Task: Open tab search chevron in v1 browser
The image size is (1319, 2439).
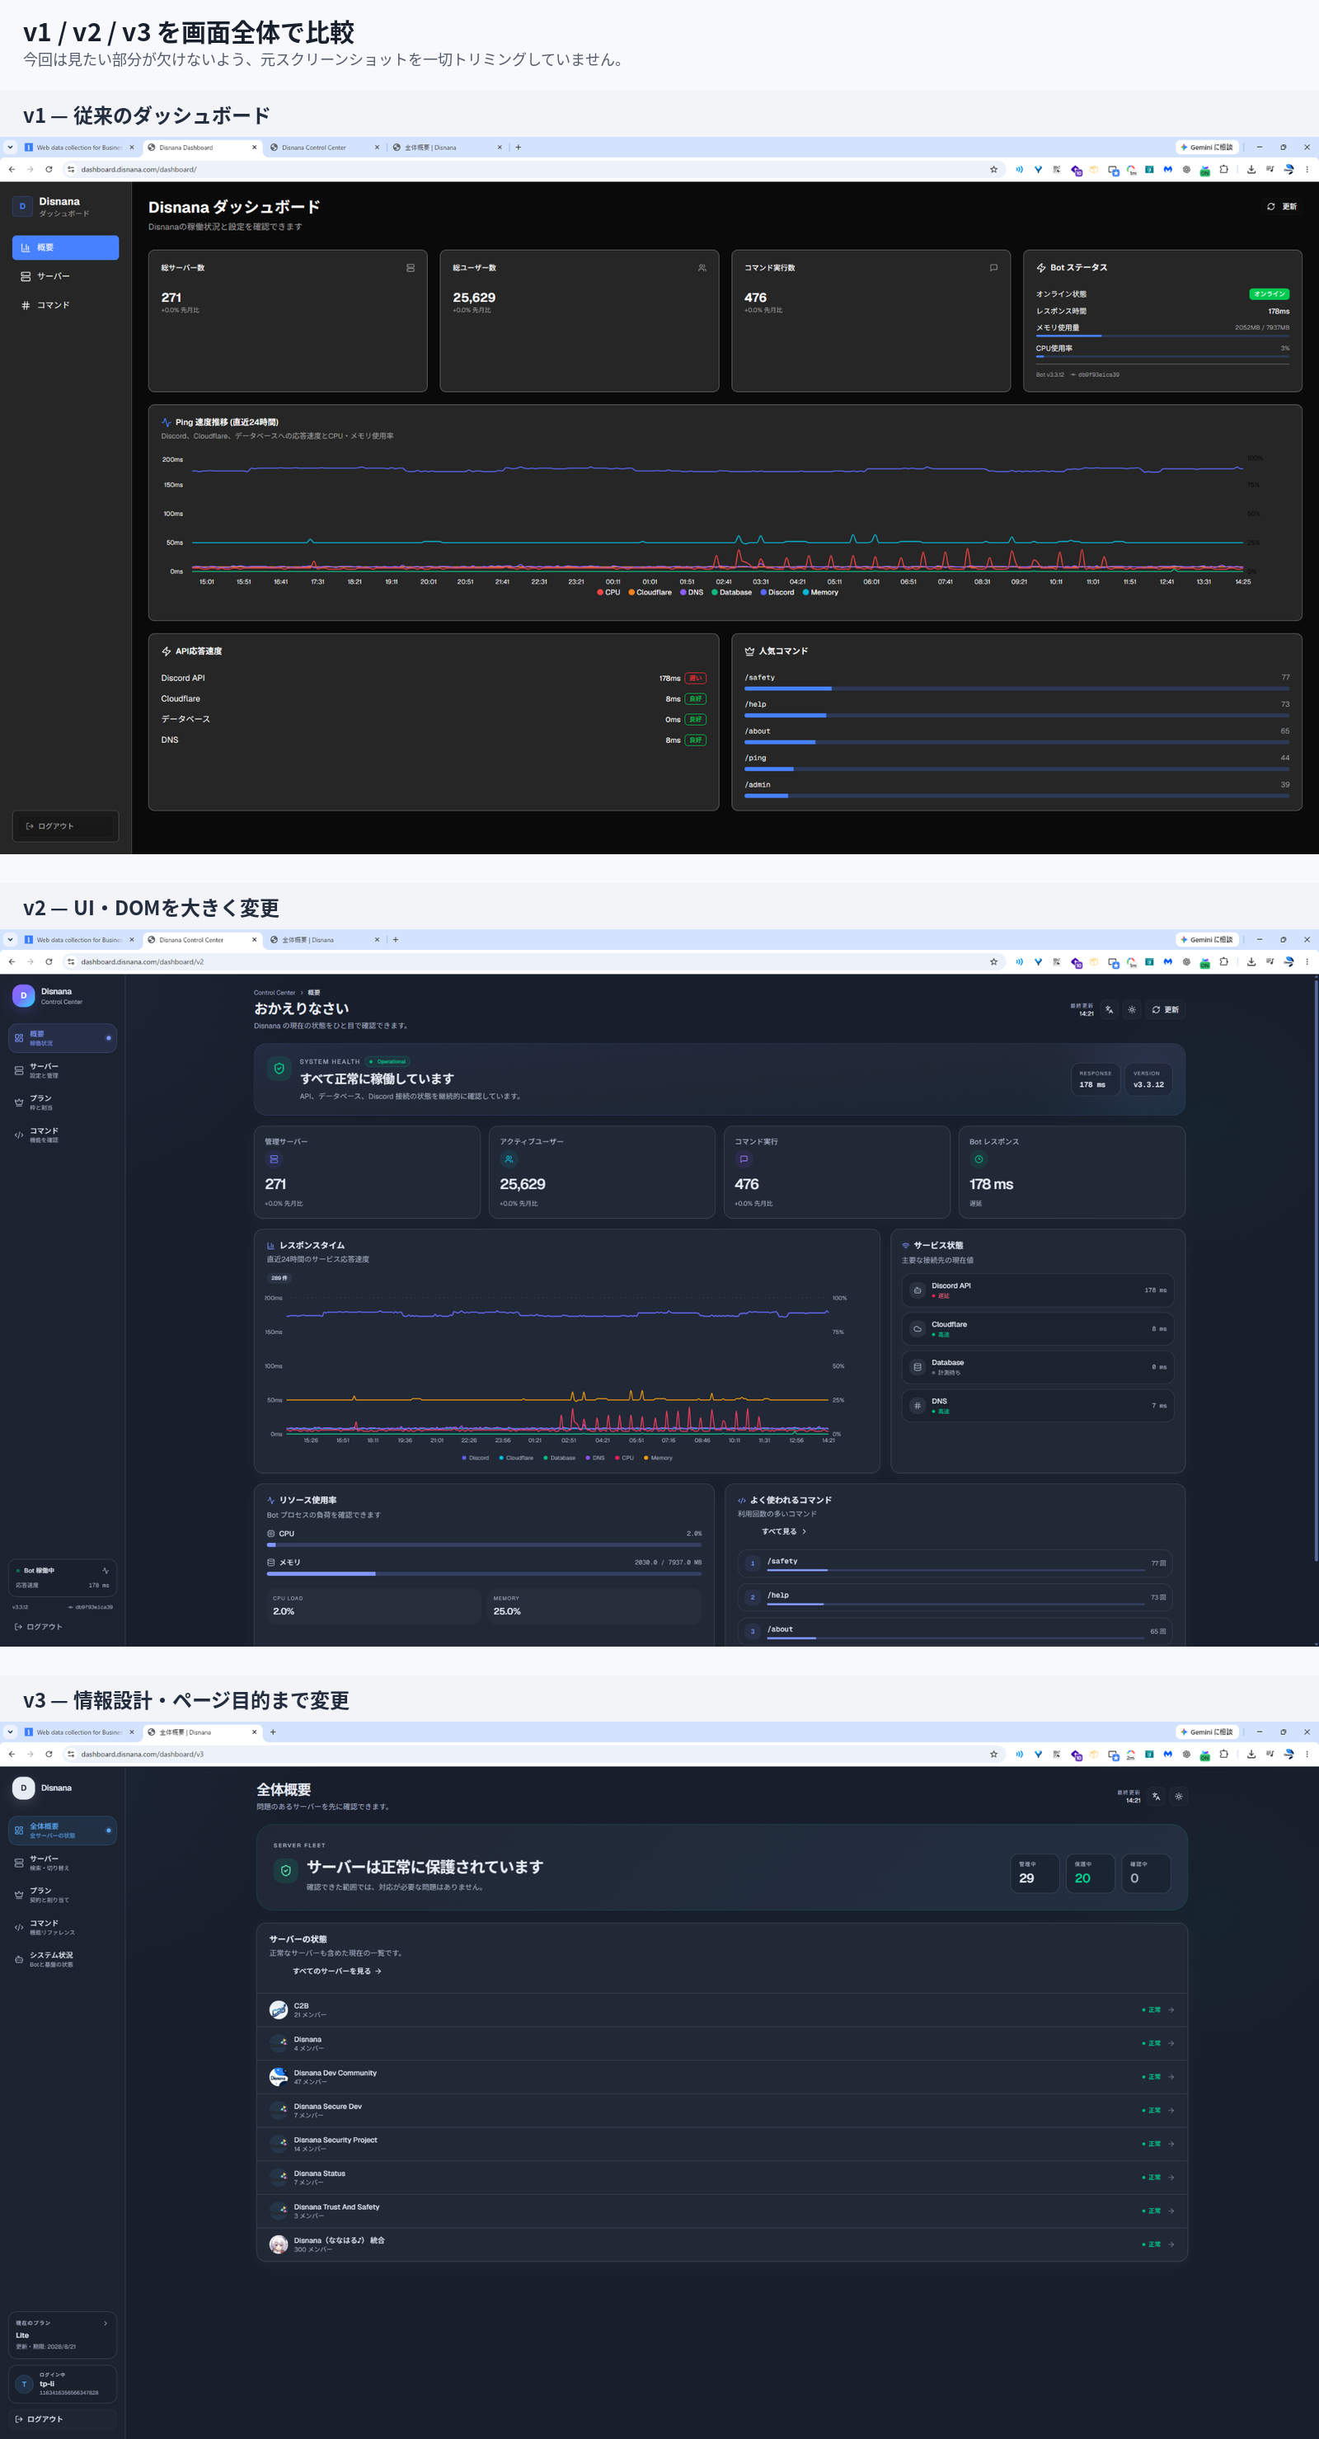Action: tap(11, 148)
